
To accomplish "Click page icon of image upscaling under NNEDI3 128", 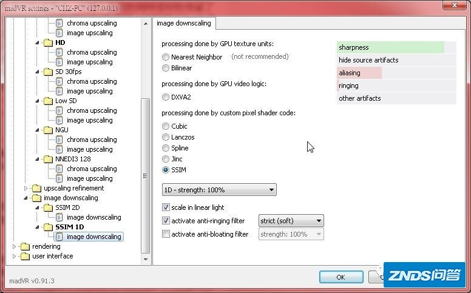I will 59,178.
